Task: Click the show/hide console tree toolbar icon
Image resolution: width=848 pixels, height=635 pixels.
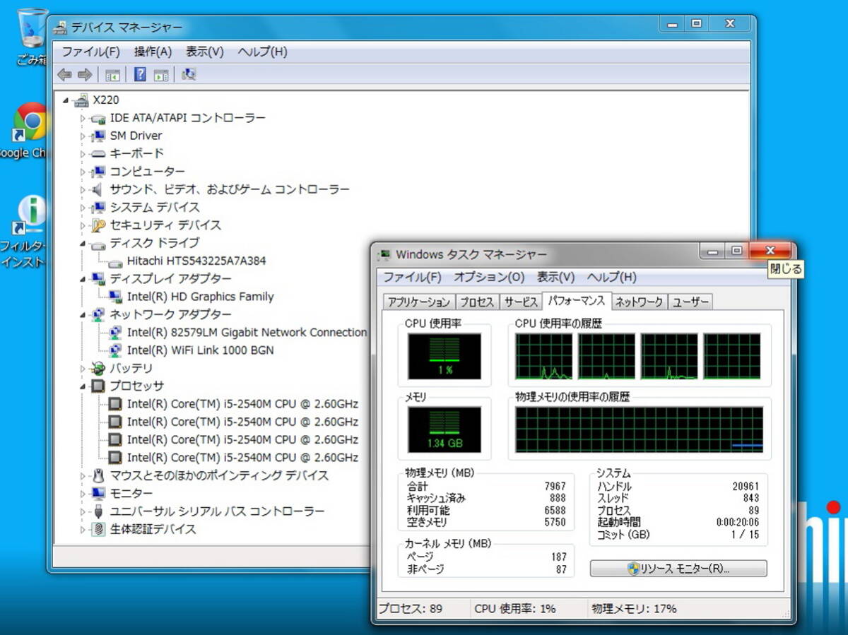Action: [112, 74]
